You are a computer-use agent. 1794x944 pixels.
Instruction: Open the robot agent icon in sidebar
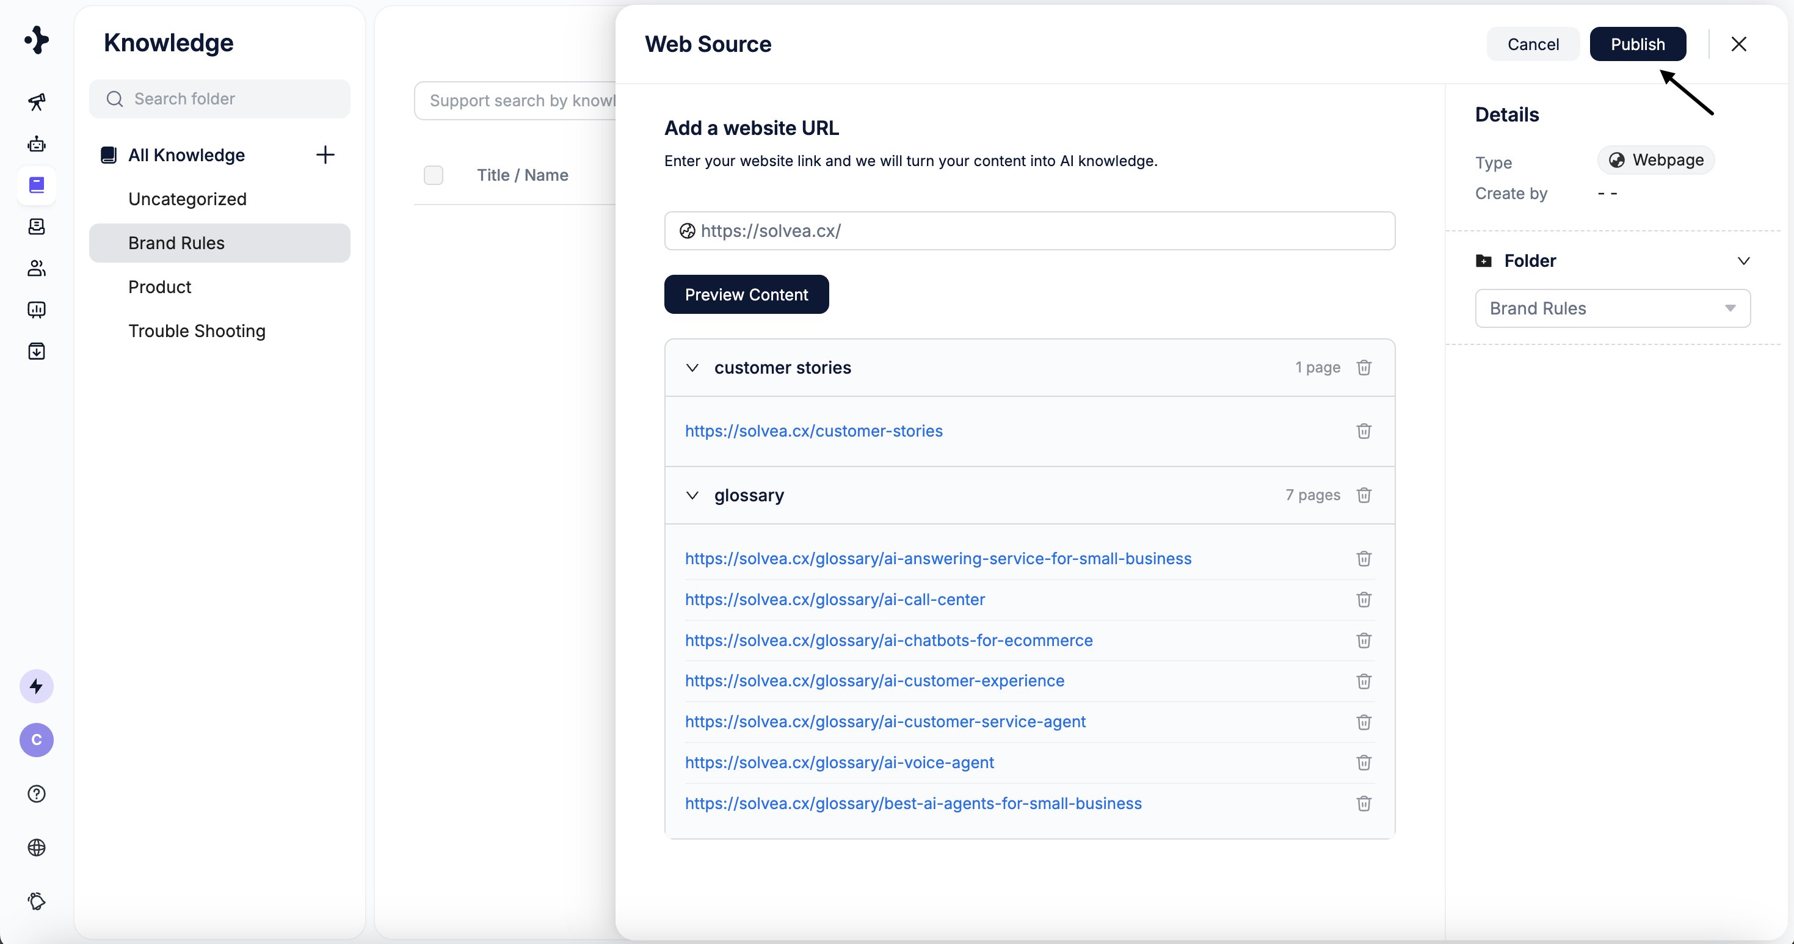tap(36, 144)
